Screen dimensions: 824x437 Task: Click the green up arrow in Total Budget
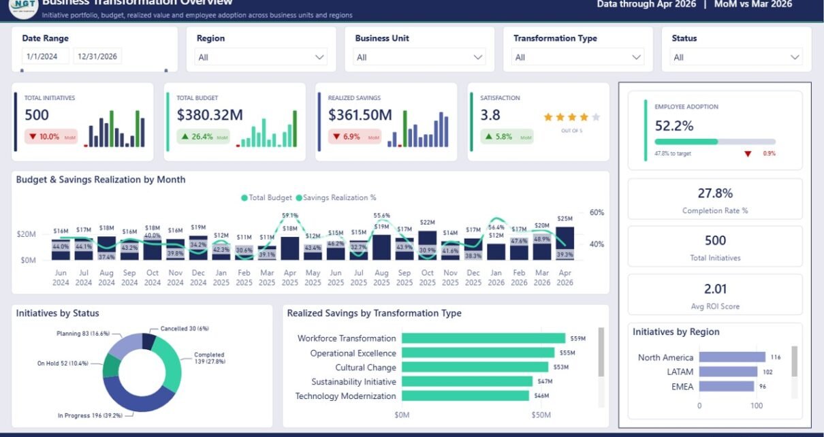point(185,137)
